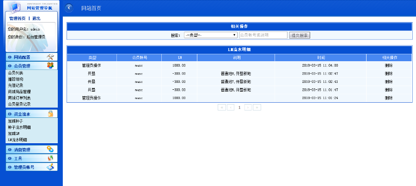Image resolution: width=416 pixels, height=186 pixels.
Task: Click the 1000.00 amount in 11:04:00 row
Action: click(179, 65)
